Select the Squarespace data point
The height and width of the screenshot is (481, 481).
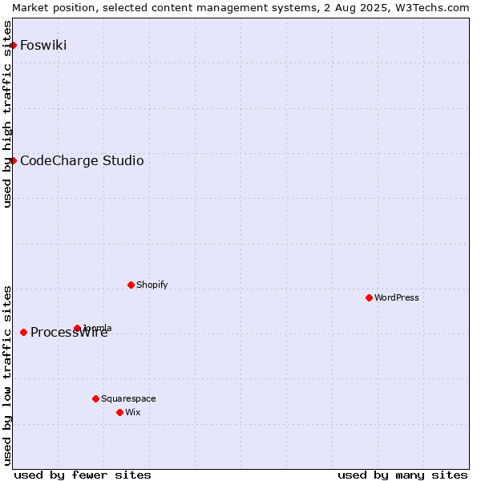pos(95,398)
